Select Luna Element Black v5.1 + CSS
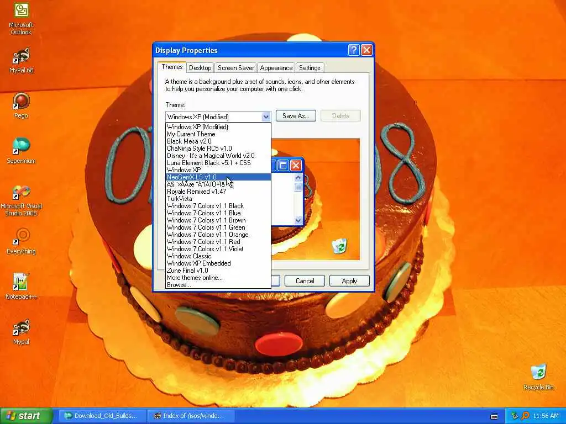The image size is (566, 424). tap(218, 163)
